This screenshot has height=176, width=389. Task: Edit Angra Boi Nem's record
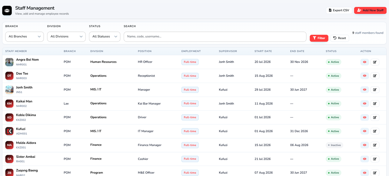(x=375, y=62)
